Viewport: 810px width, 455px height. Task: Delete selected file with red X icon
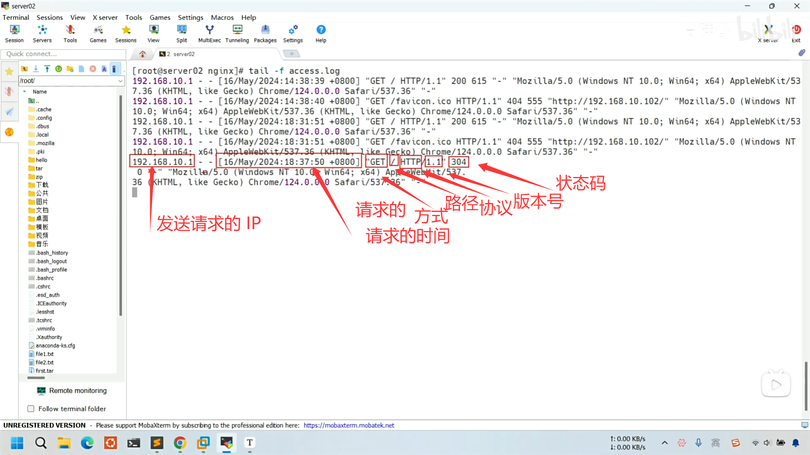(x=93, y=69)
